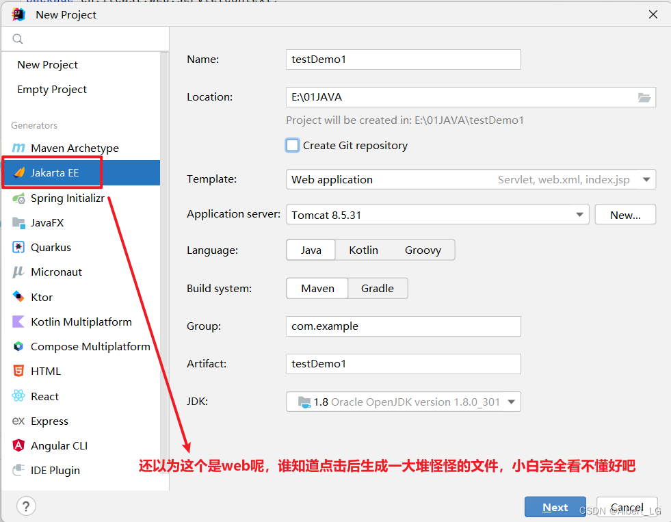Click the IntelliJ IDEA logo in title bar

pyautogui.click(x=18, y=14)
